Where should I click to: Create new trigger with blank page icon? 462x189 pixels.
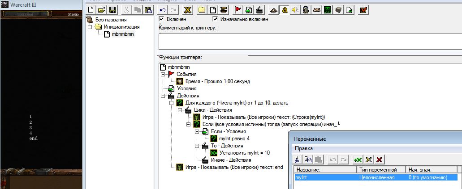click(x=213, y=10)
